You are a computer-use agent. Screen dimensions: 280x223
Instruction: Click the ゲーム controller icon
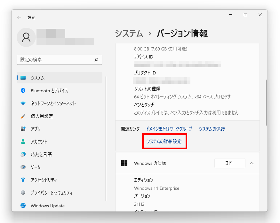(x=23, y=167)
